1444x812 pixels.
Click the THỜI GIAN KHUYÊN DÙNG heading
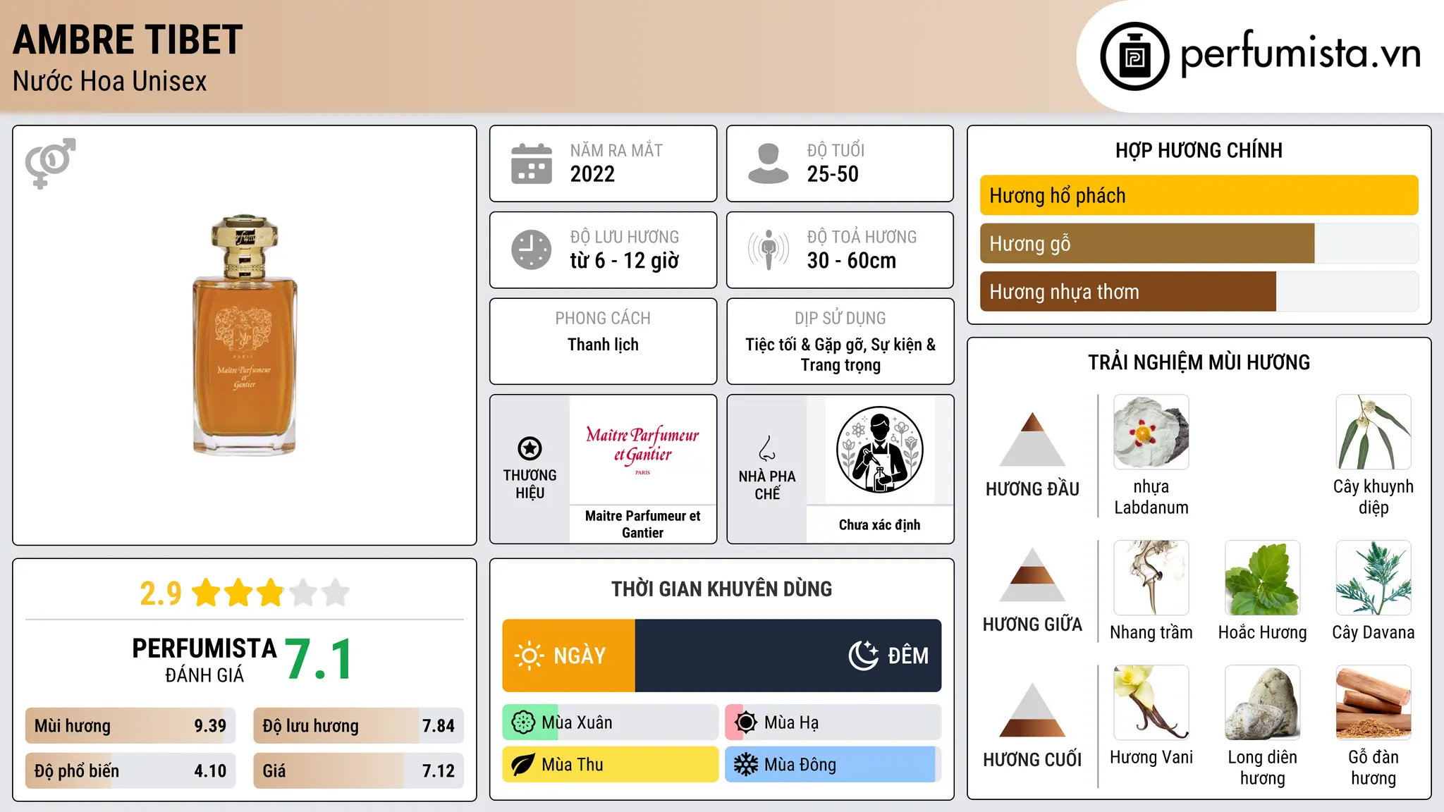(721, 589)
